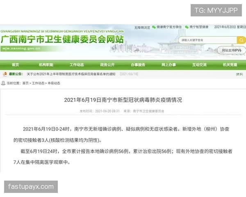This screenshot has width=246, height=197.
Task: Open the 工作动态 navigation menu item
Action: coord(77,65)
